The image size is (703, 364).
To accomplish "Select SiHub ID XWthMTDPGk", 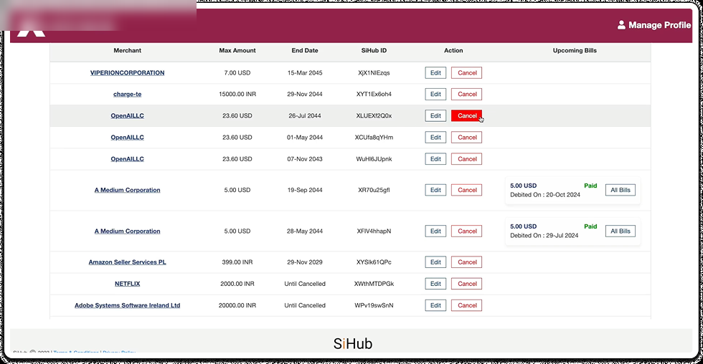I will pos(374,284).
